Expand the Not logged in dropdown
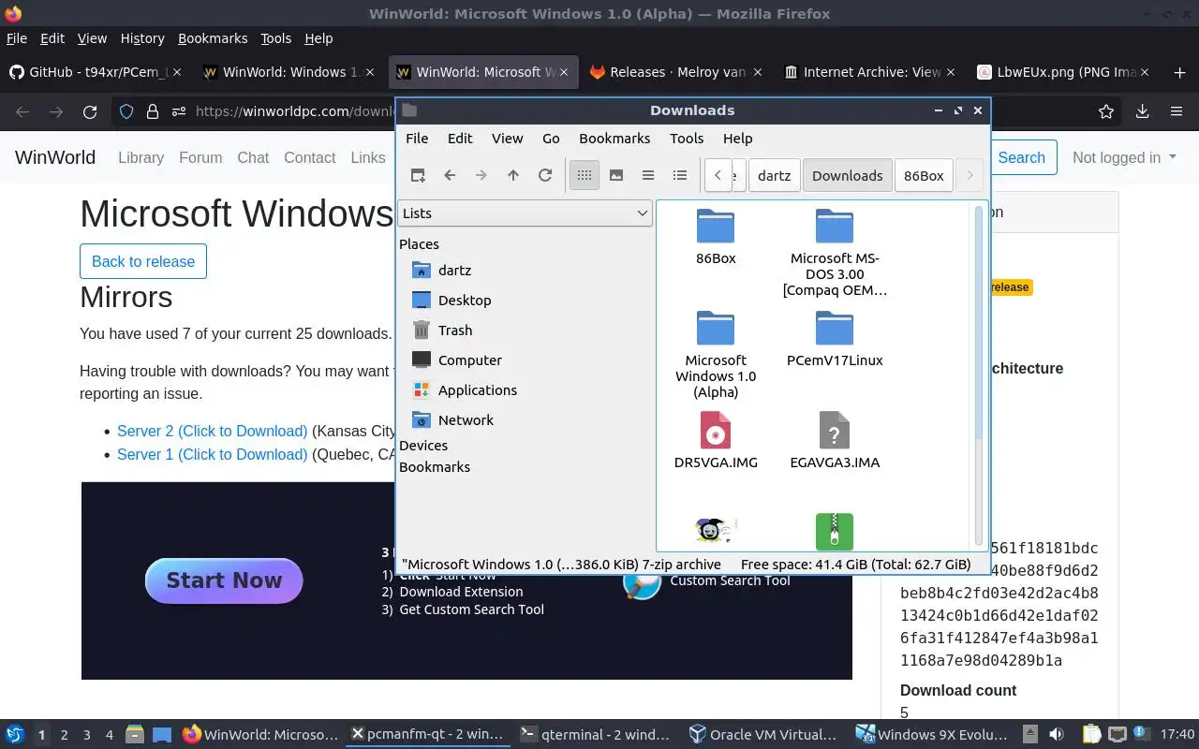This screenshot has height=749, width=1199. [x=1124, y=157]
